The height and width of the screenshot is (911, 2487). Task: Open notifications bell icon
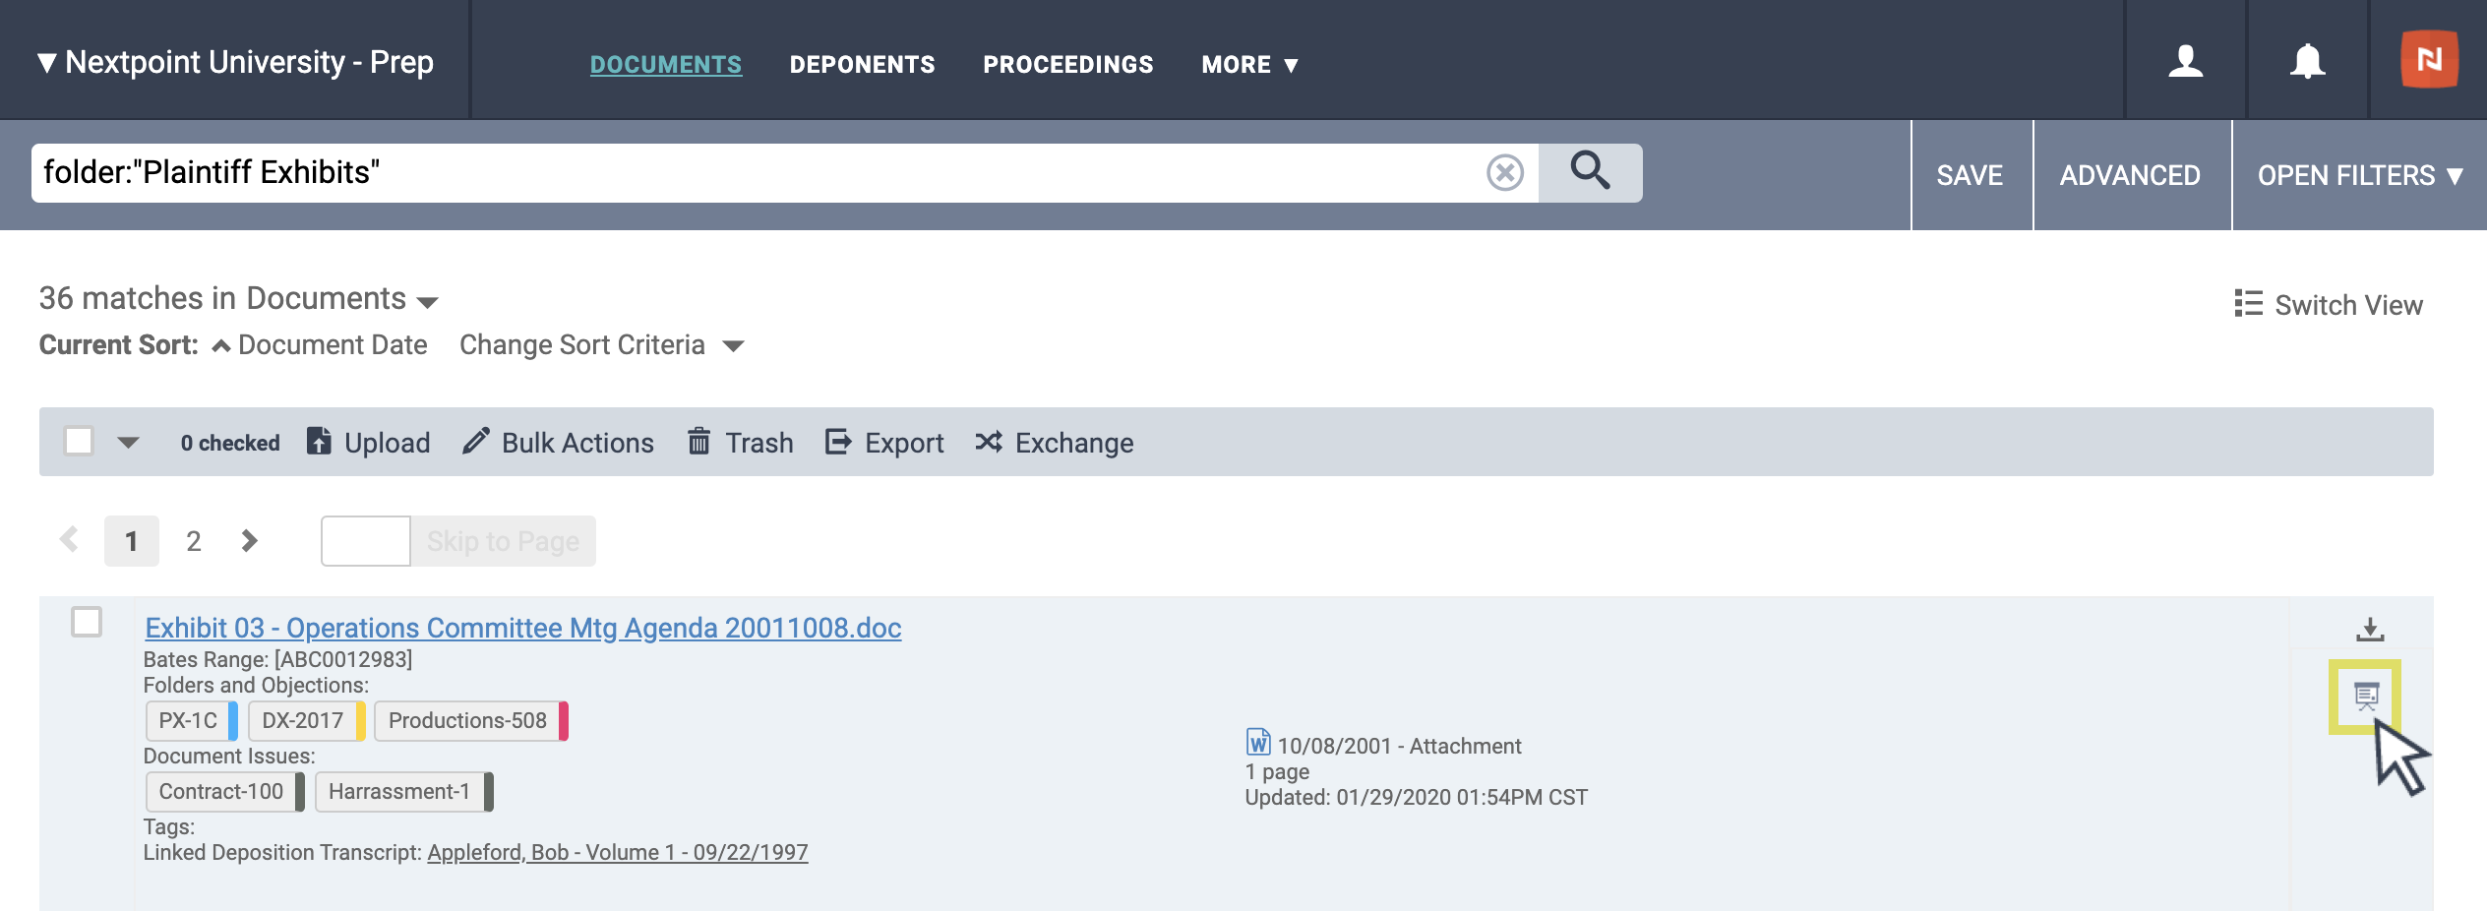click(x=2307, y=61)
